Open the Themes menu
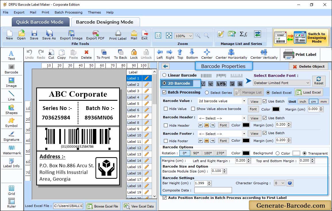 click(94, 12)
